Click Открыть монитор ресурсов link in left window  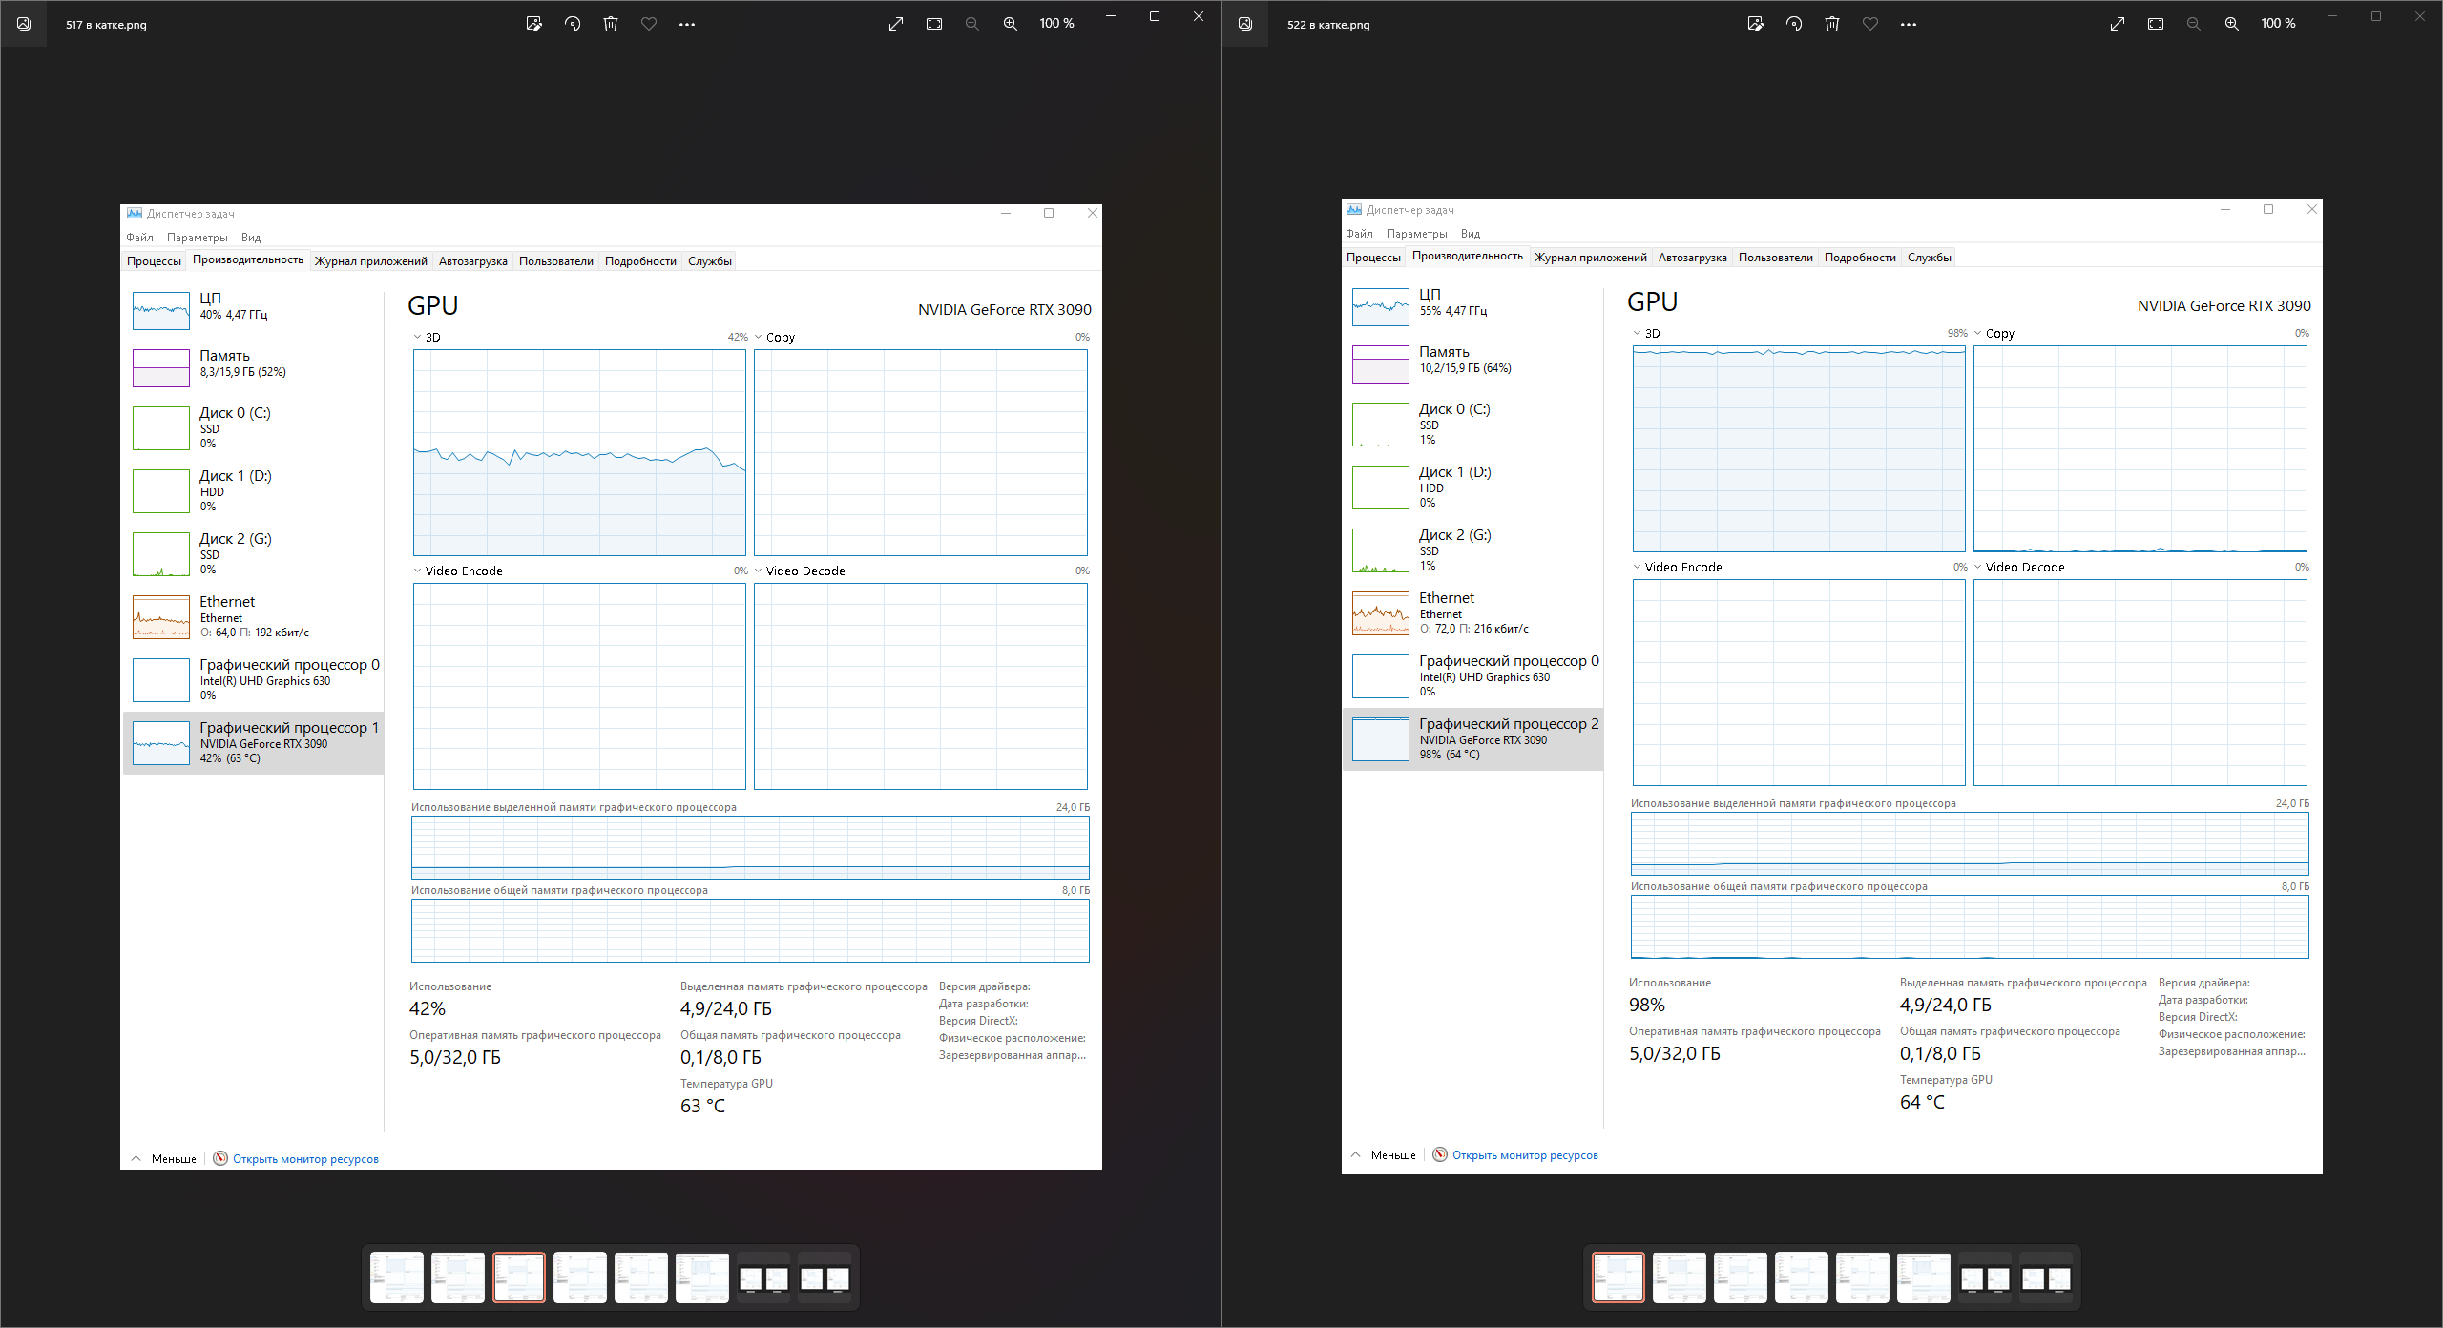[x=305, y=1158]
